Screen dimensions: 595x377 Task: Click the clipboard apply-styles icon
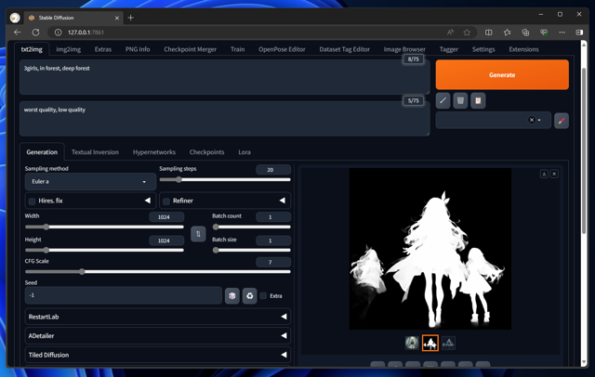click(478, 100)
